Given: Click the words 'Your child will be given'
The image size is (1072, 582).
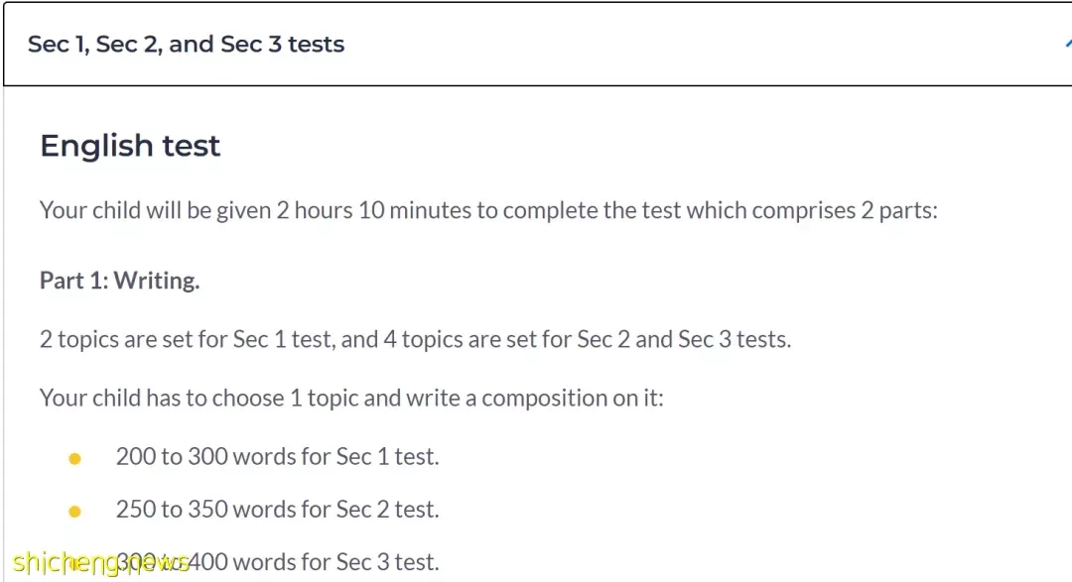Looking at the screenshot, I should point(155,210).
